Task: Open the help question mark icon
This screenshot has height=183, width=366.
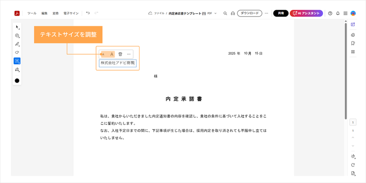Action: pyautogui.click(x=330, y=13)
